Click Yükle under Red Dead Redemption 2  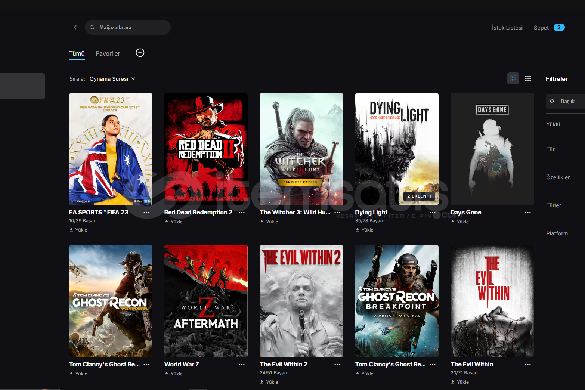pyautogui.click(x=174, y=222)
